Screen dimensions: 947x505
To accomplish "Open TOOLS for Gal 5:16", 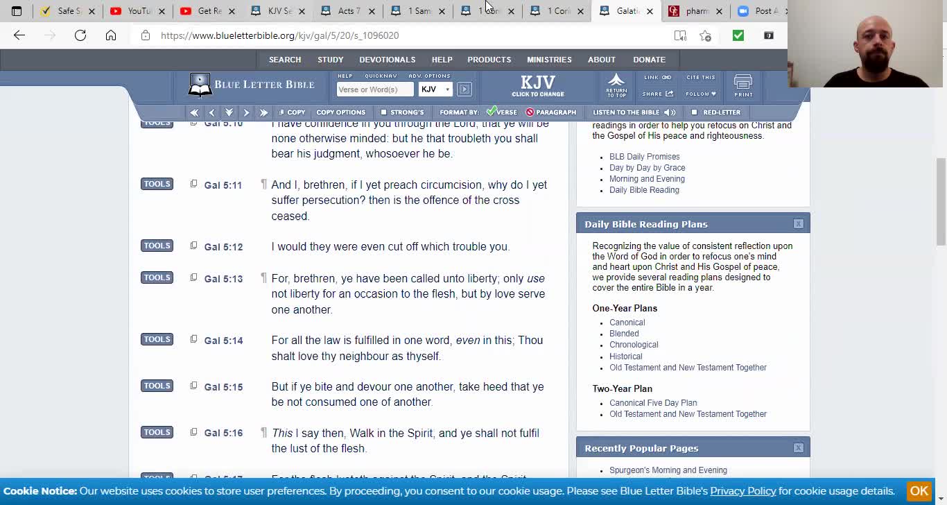I will tap(157, 432).
